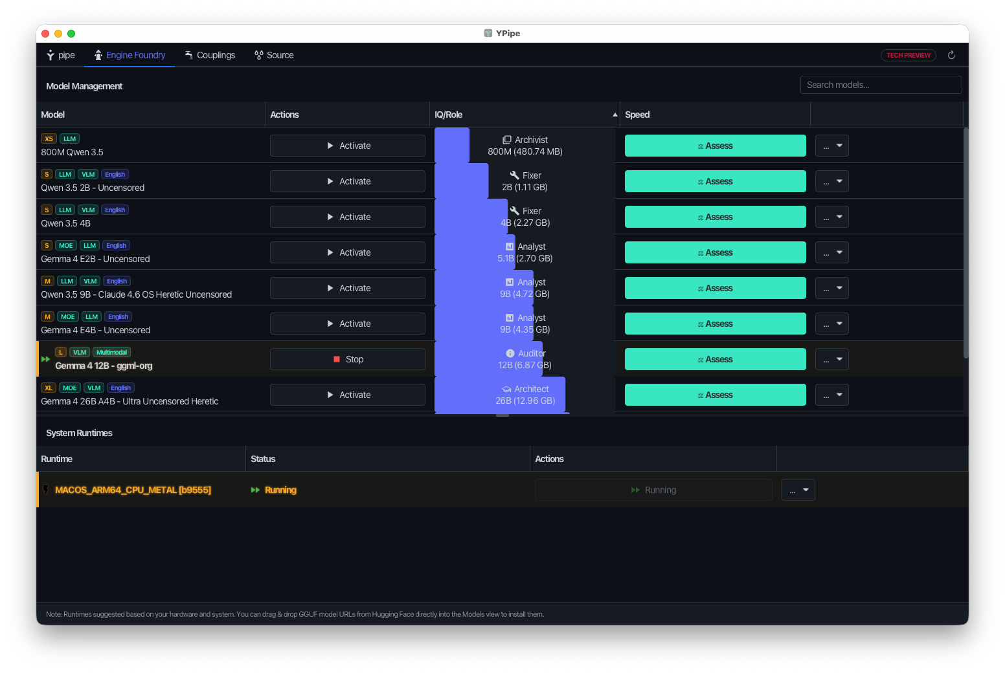The height and width of the screenshot is (673, 1005).
Task: Activate the 800M Qwen 3.5 model
Action: pyautogui.click(x=348, y=146)
